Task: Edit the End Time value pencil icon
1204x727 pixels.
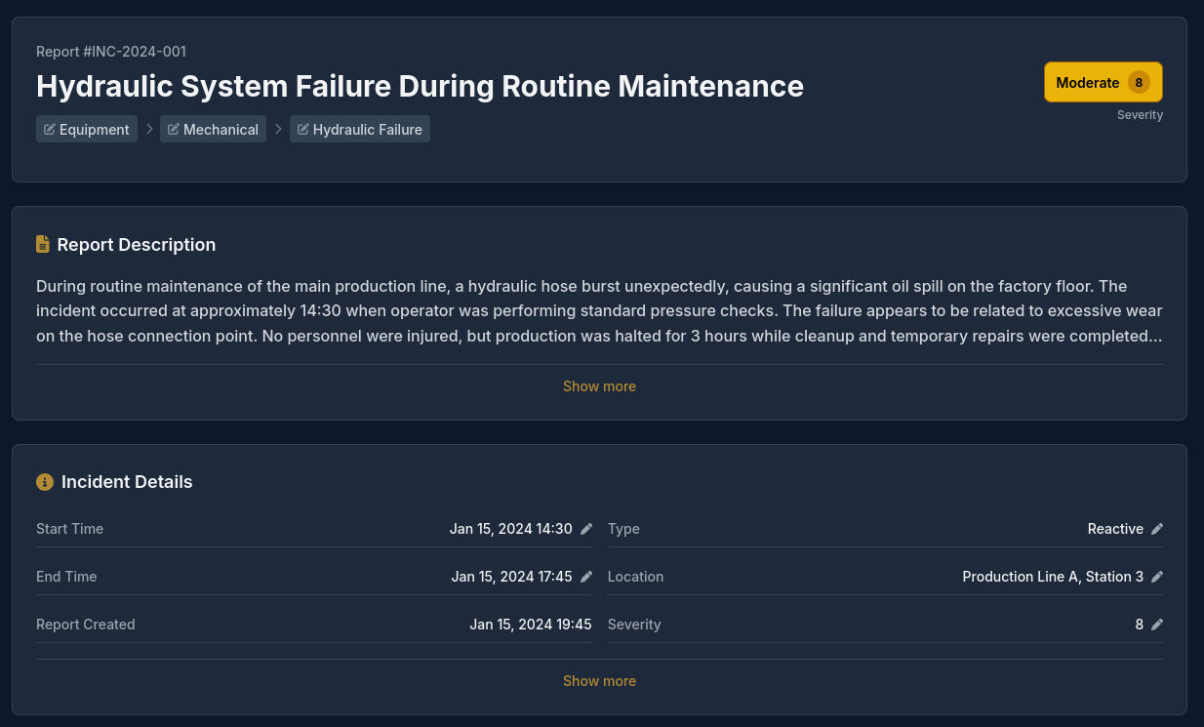Action: pyautogui.click(x=586, y=577)
